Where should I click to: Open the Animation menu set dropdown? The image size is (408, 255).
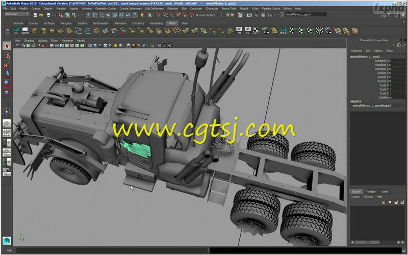click(x=17, y=14)
